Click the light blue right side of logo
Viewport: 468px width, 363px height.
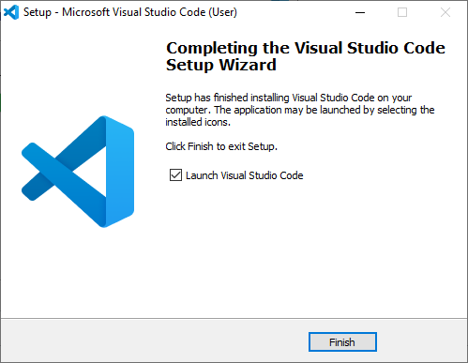120,172
